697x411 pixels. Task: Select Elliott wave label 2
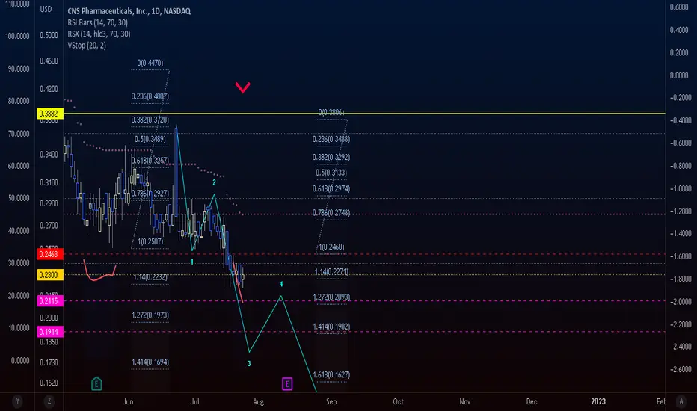[x=214, y=182]
